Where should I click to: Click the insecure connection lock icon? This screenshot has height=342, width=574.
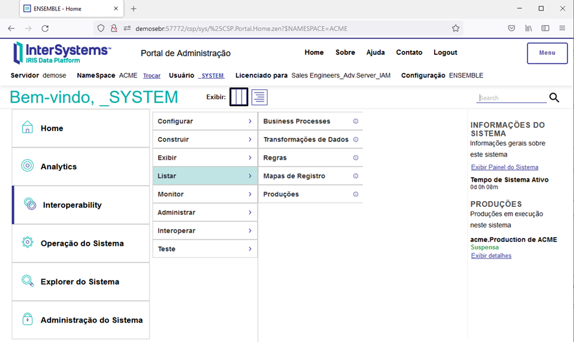pyautogui.click(x=114, y=28)
